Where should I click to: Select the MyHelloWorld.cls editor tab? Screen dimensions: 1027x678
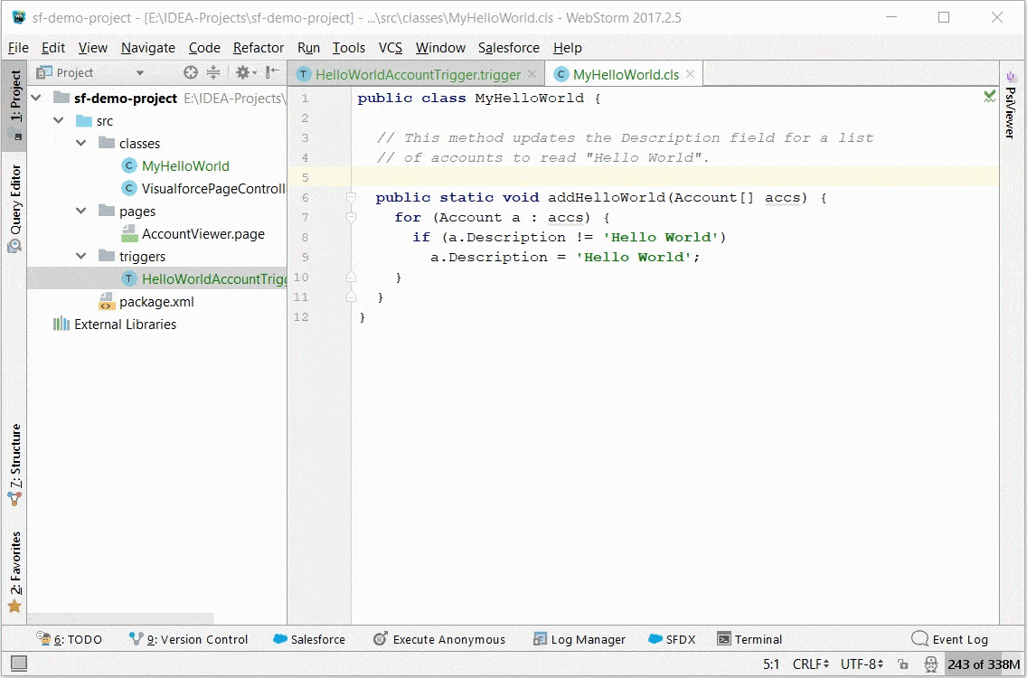point(624,74)
